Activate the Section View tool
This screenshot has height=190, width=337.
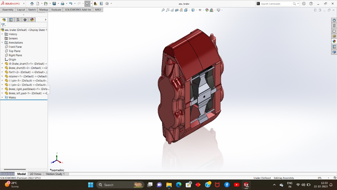pos(177,10)
